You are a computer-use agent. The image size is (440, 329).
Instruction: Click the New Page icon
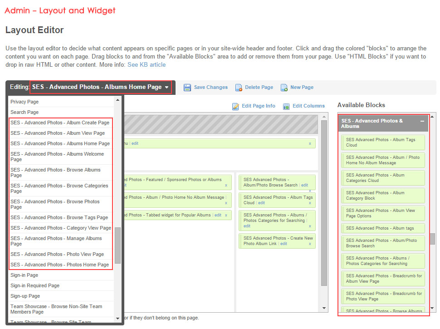pyautogui.click(x=284, y=88)
